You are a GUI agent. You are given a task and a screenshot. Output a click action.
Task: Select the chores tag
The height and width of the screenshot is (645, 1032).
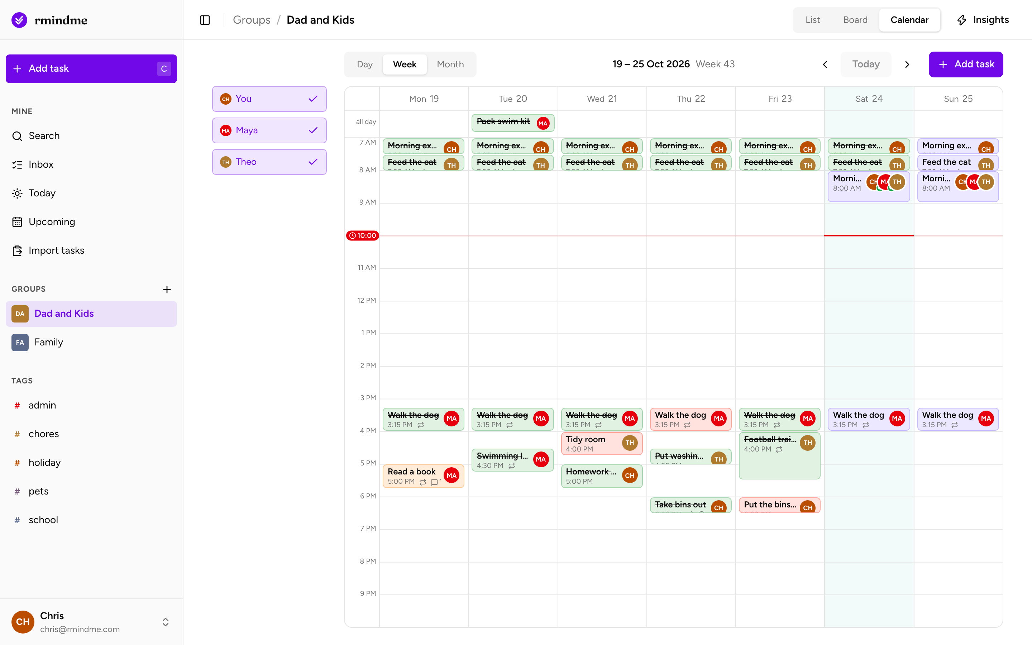(x=91, y=434)
